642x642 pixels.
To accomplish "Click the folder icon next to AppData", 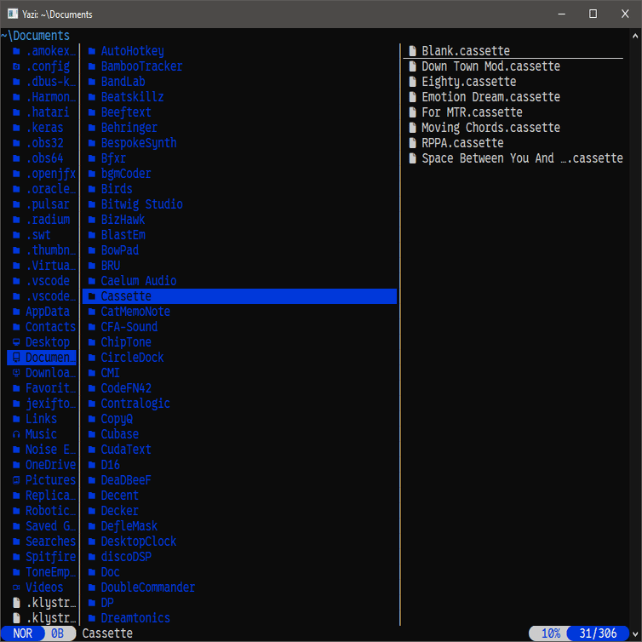I will [16, 312].
